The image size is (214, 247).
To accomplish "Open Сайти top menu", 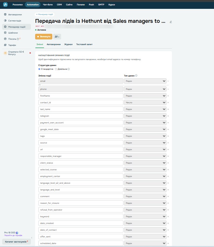I will pos(69,5).
